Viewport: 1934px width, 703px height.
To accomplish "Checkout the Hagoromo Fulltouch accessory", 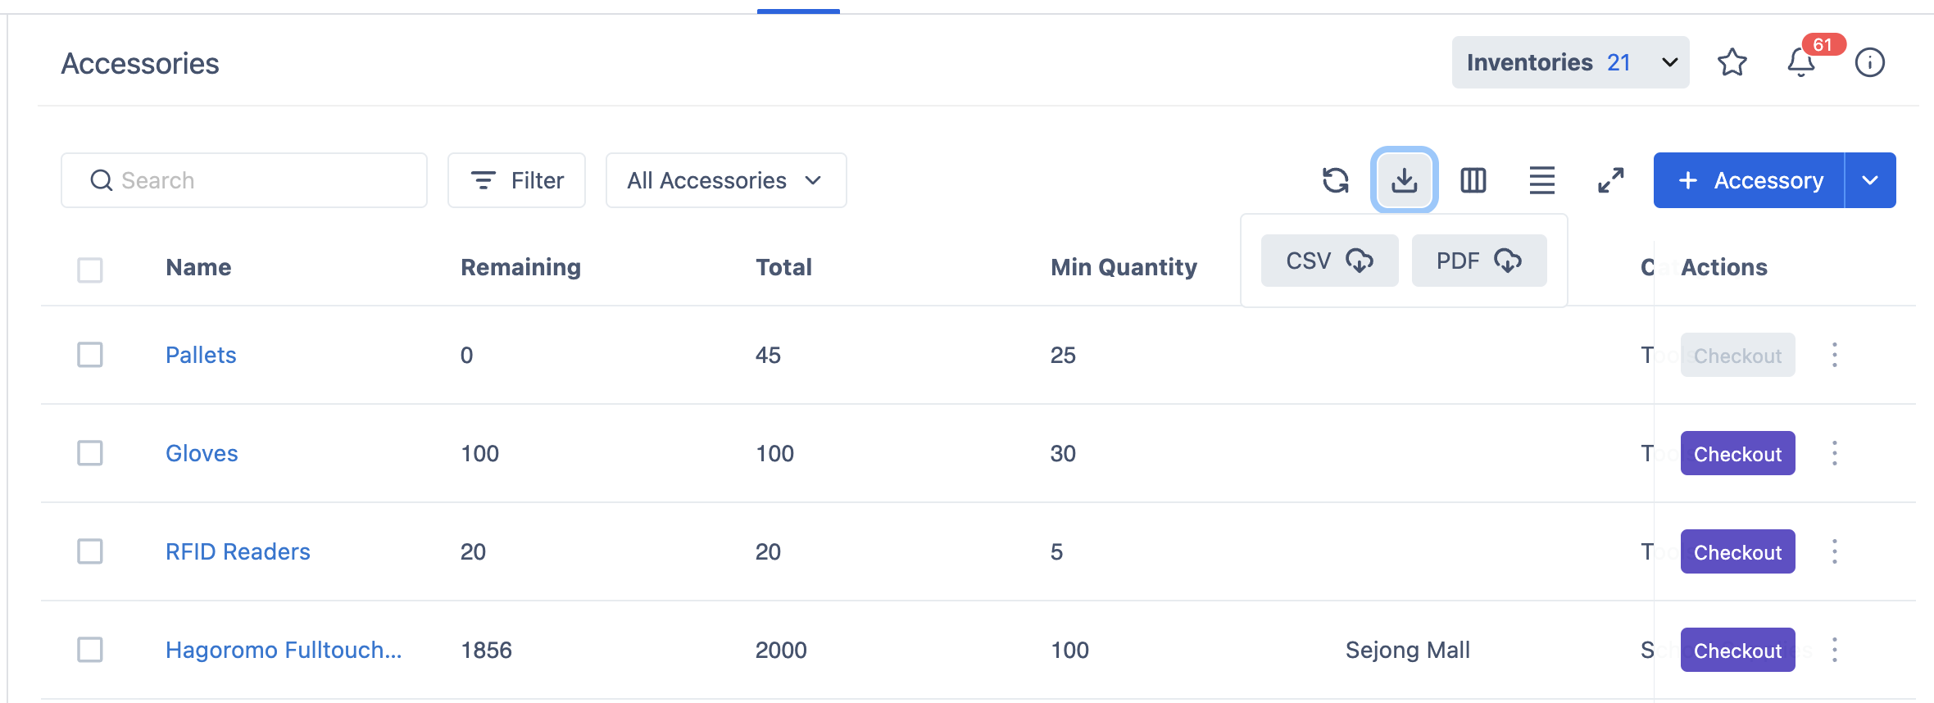I will pos(1737,650).
